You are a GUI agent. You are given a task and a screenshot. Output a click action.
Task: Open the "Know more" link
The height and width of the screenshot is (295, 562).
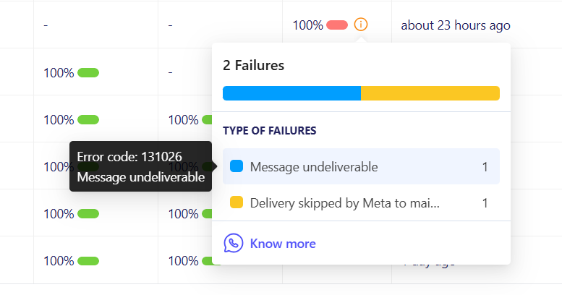tap(283, 244)
